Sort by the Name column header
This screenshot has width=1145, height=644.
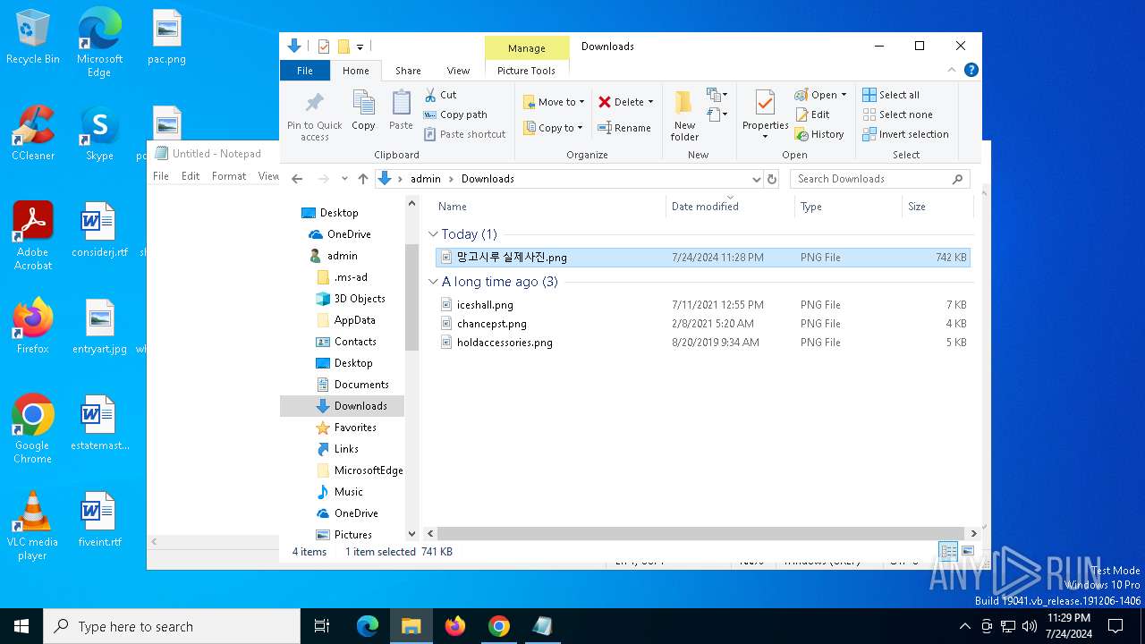point(548,207)
